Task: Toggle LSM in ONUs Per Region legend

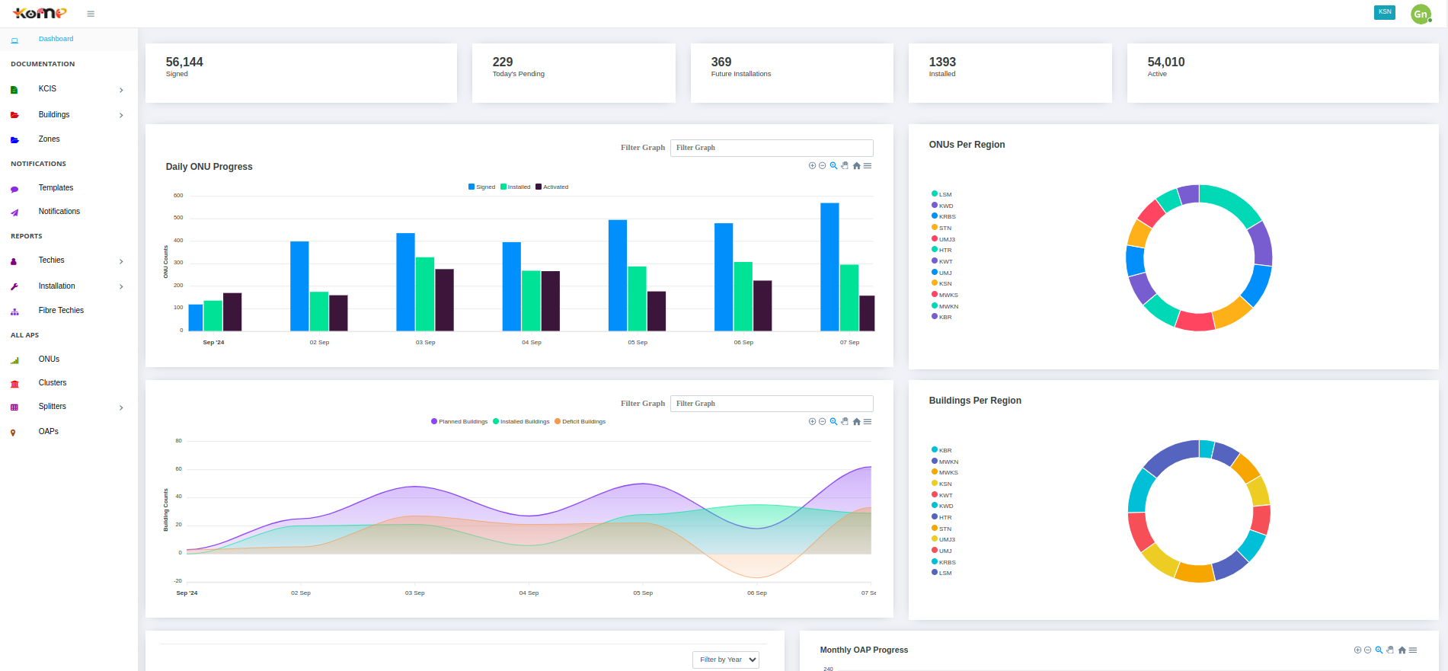Action: [x=941, y=194]
